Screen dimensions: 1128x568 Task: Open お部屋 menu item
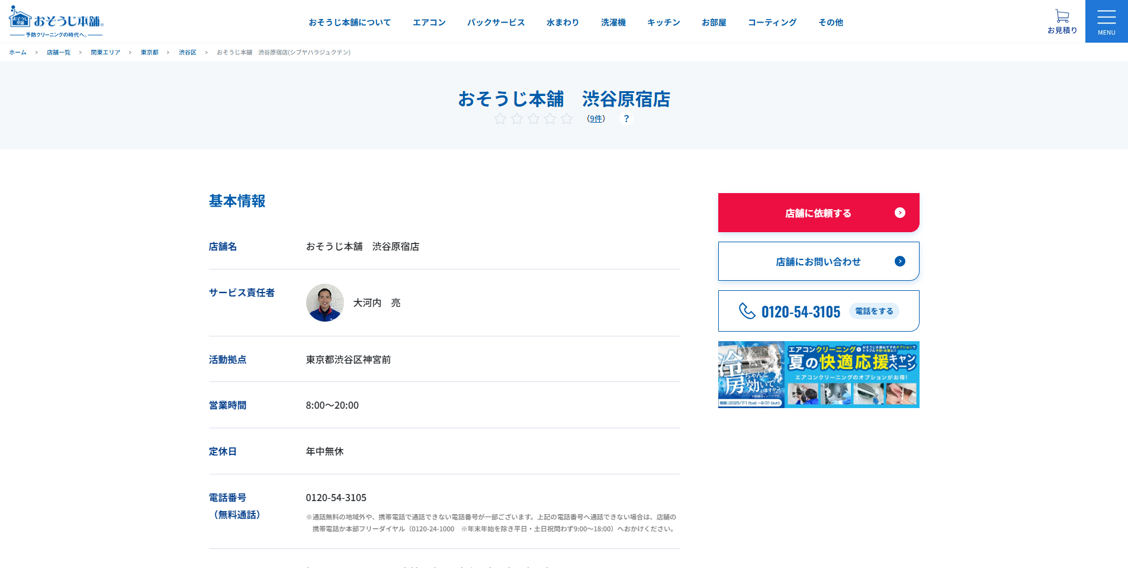coord(714,22)
